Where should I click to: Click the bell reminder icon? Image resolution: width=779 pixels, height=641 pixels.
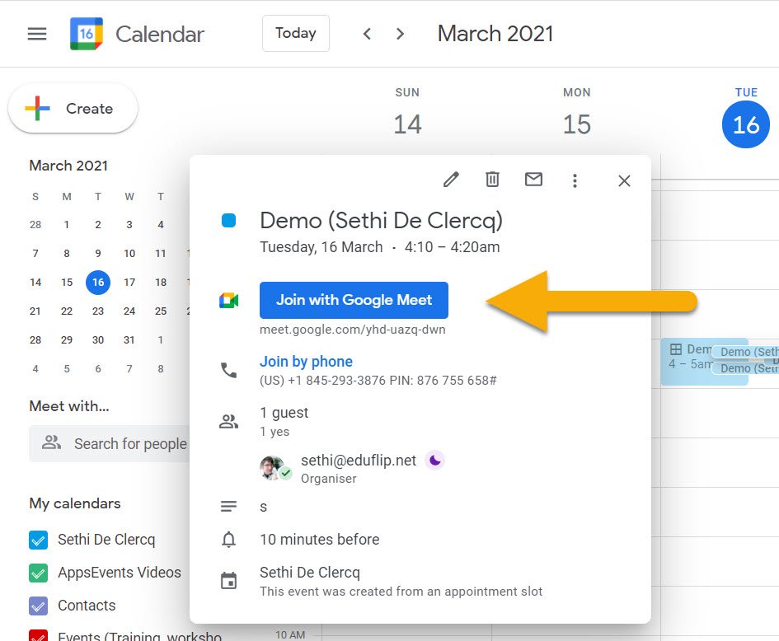(228, 539)
